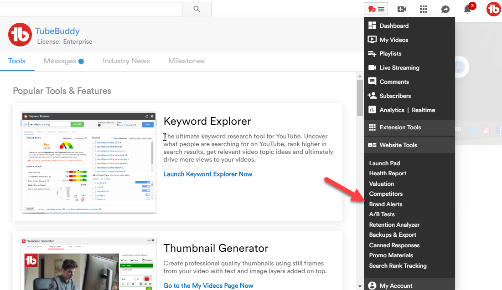Open the YouTube apps grid icon
The height and width of the screenshot is (290, 502).
tap(424, 9)
